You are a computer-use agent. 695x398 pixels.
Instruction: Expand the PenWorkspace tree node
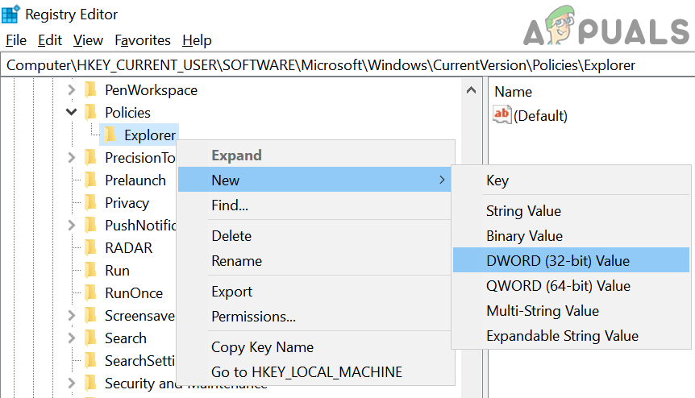point(72,90)
